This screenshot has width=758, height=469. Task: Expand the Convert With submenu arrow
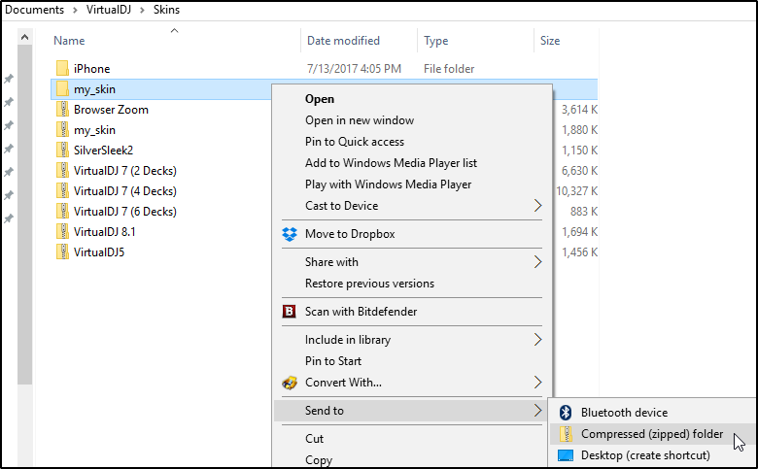pyautogui.click(x=537, y=382)
